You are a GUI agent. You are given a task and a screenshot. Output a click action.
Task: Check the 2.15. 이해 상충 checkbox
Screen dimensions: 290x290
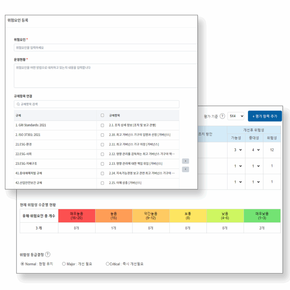[x=102, y=183]
